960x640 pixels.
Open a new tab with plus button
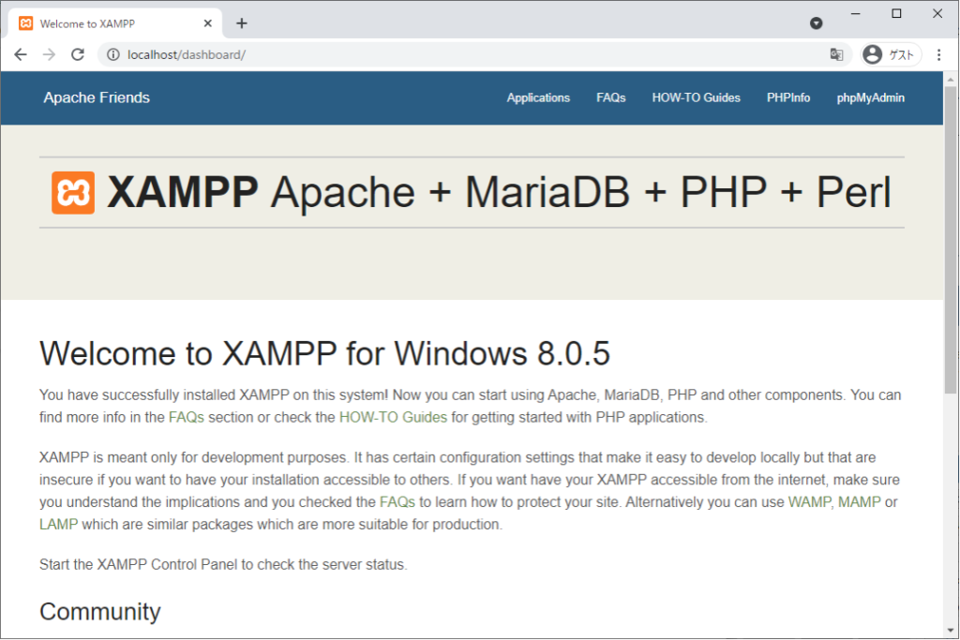point(242,23)
